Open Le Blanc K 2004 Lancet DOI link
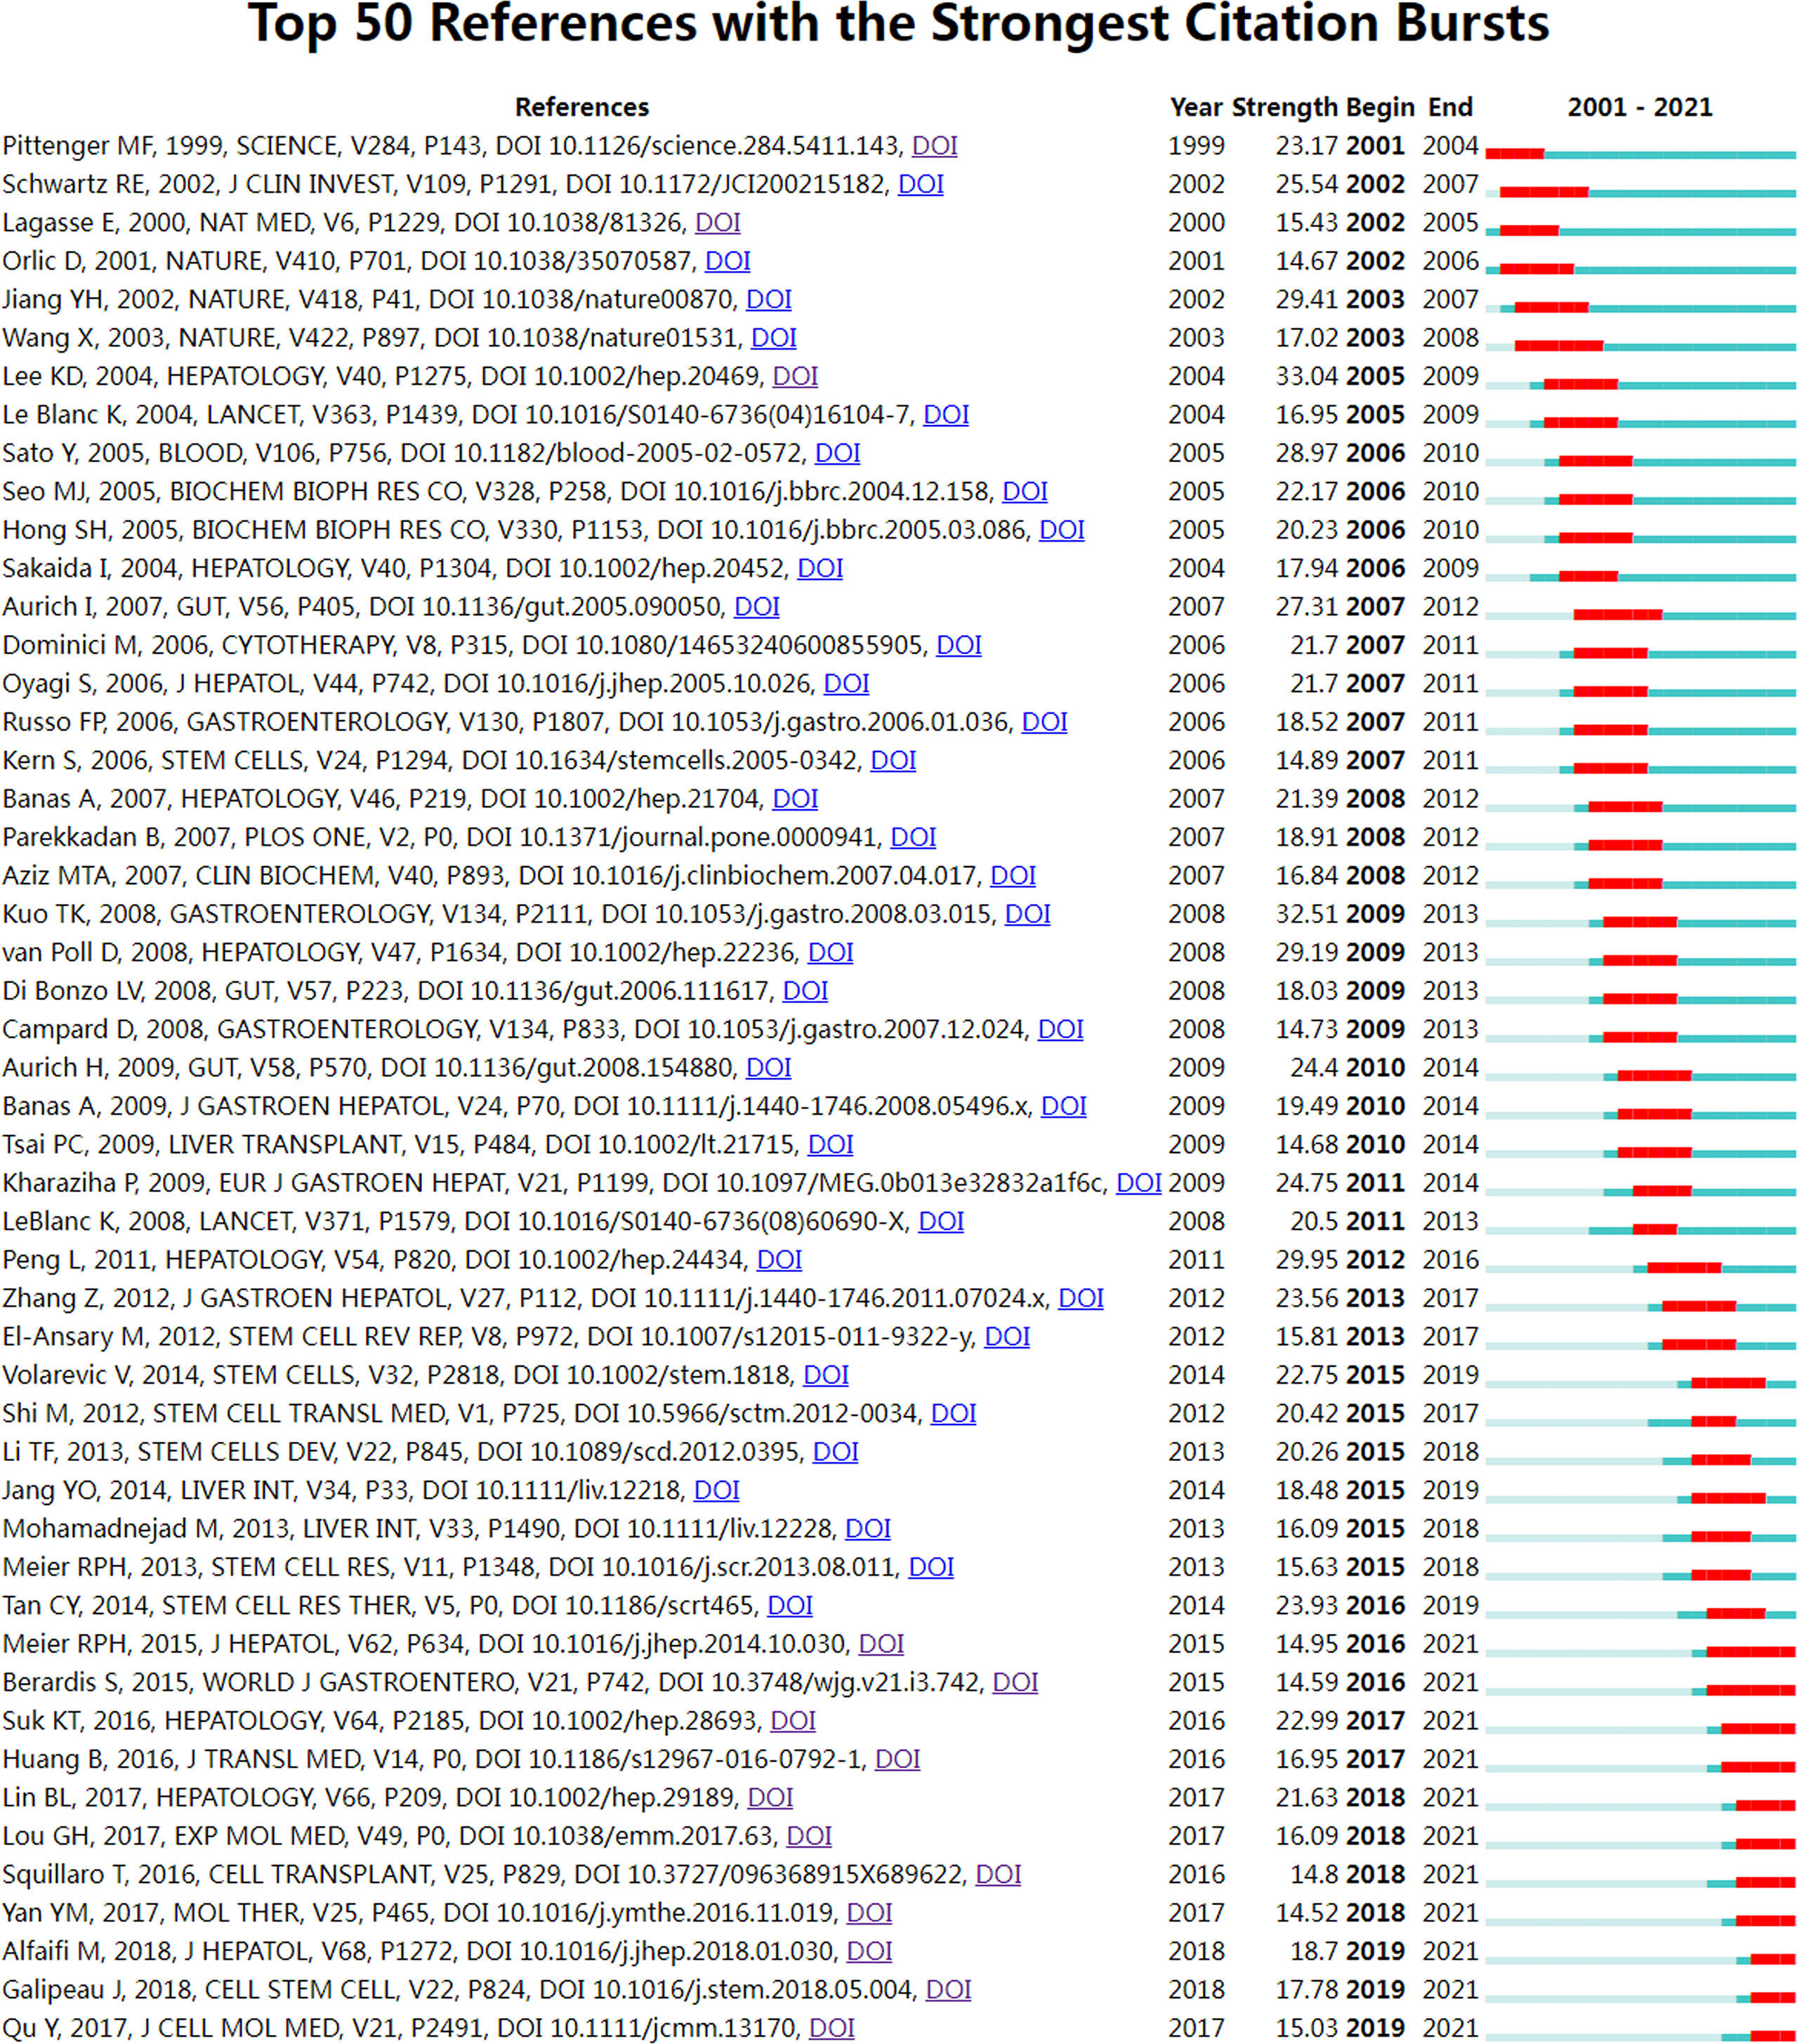 pyautogui.click(x=945, y=415)
